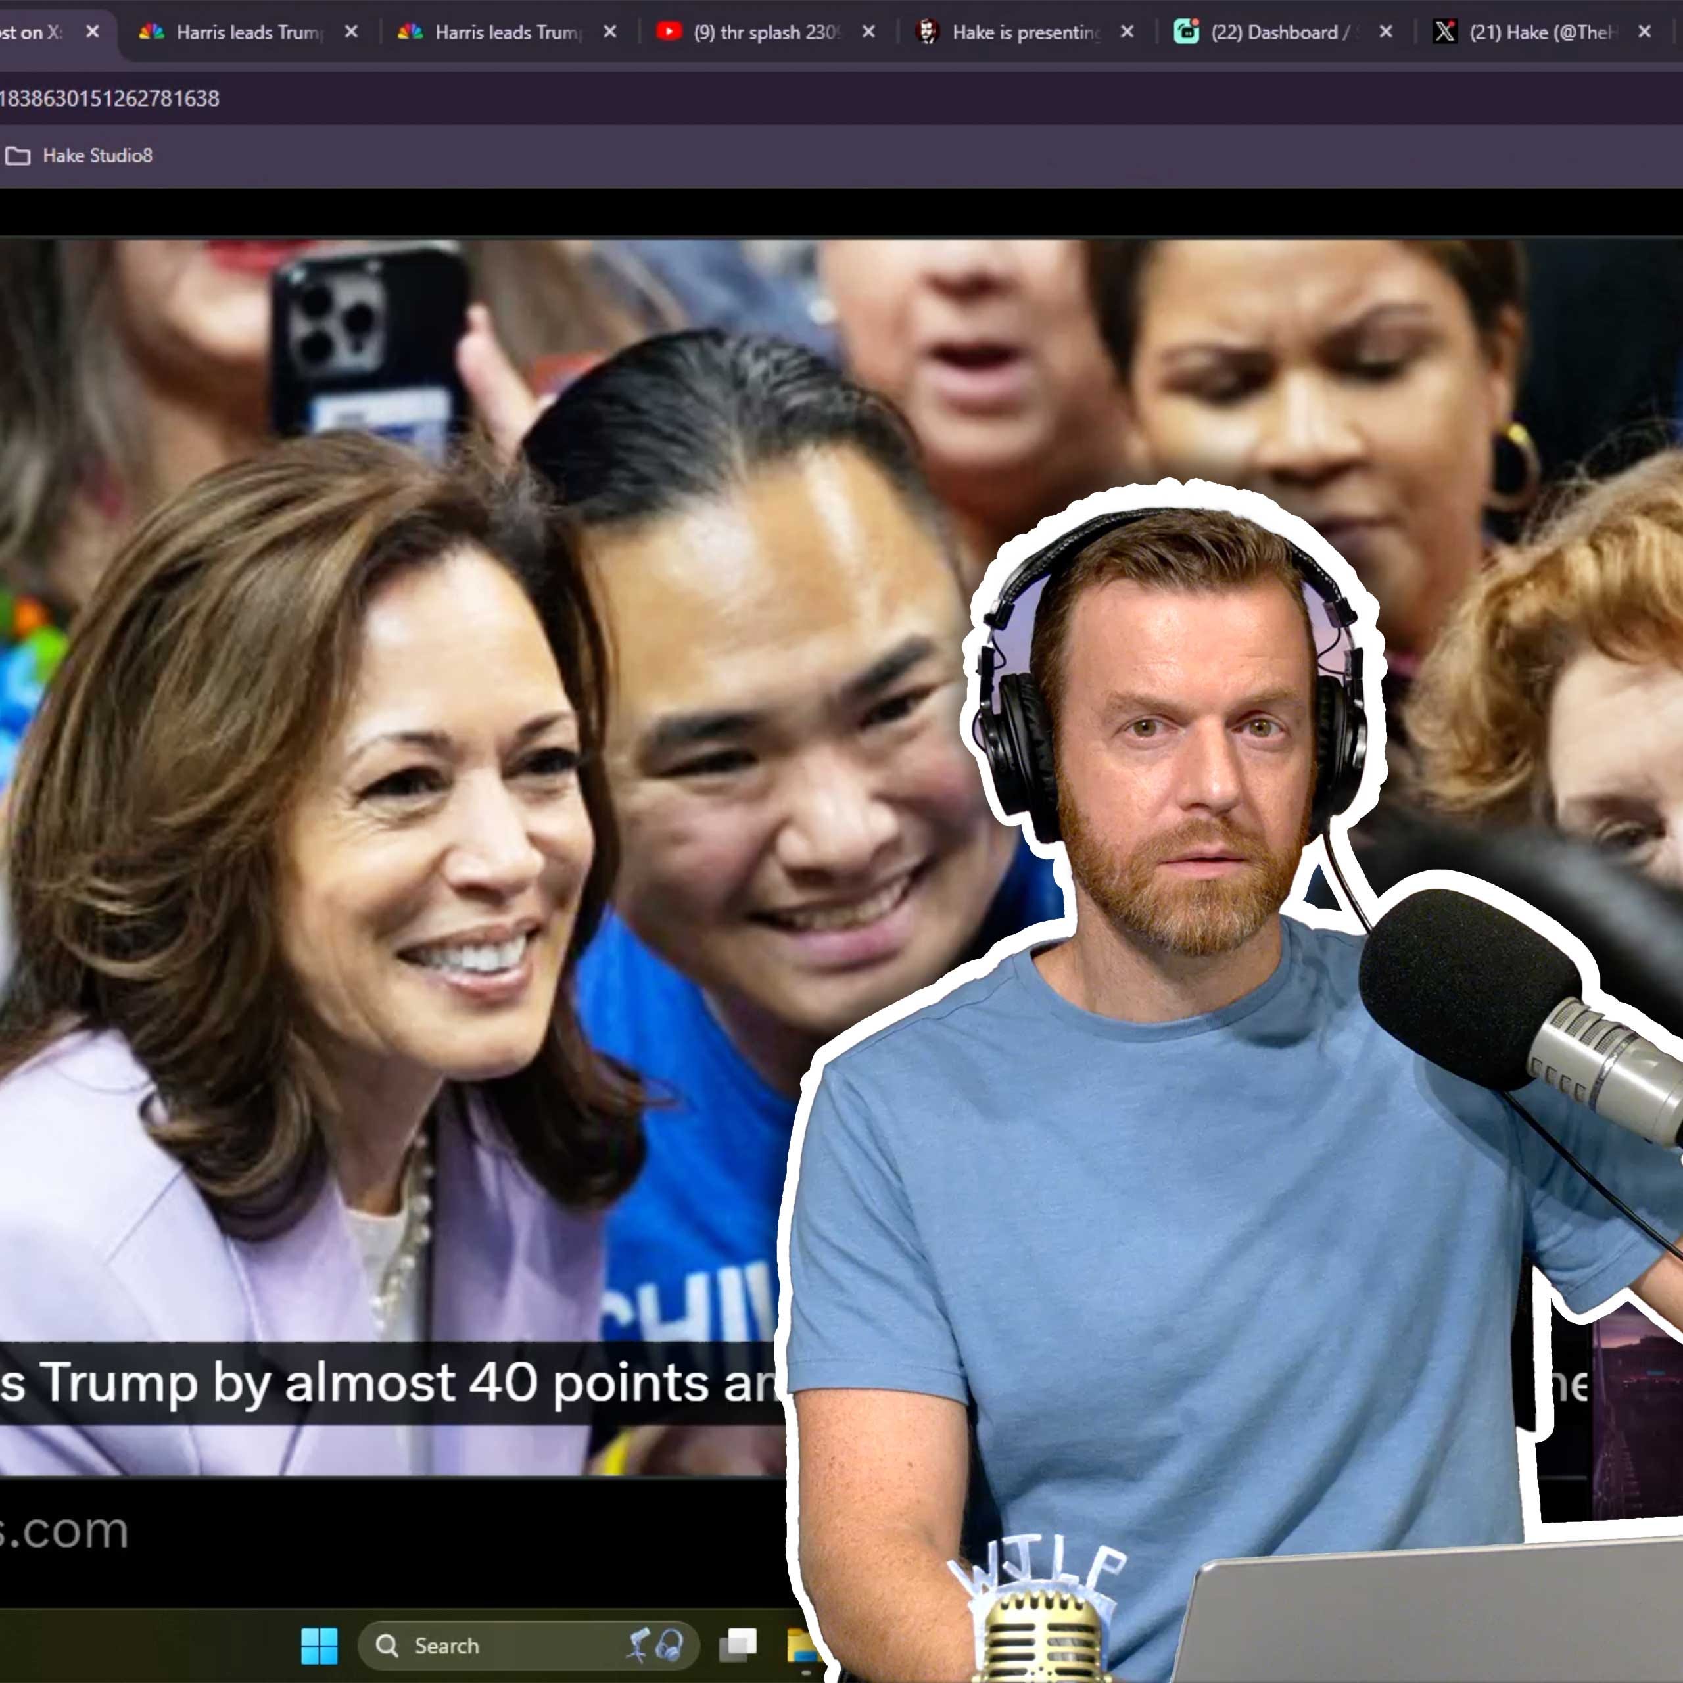Close the first Harris leads Trump tab

pos(351,32)
